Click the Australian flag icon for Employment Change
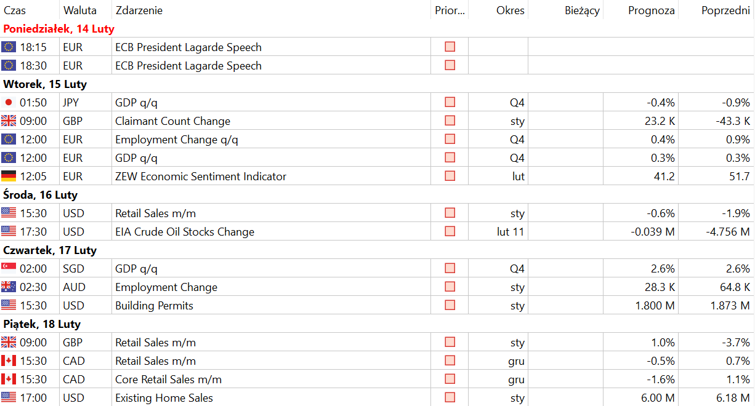The width and height of the screenshot is (755, 406). (x=9, y=287)
